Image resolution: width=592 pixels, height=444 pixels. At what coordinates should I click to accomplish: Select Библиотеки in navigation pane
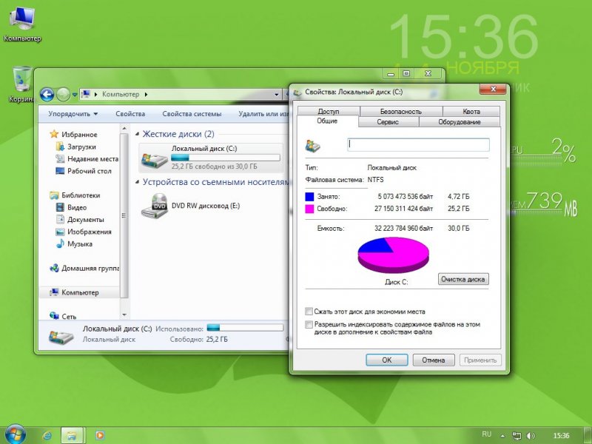click(75, 195)
